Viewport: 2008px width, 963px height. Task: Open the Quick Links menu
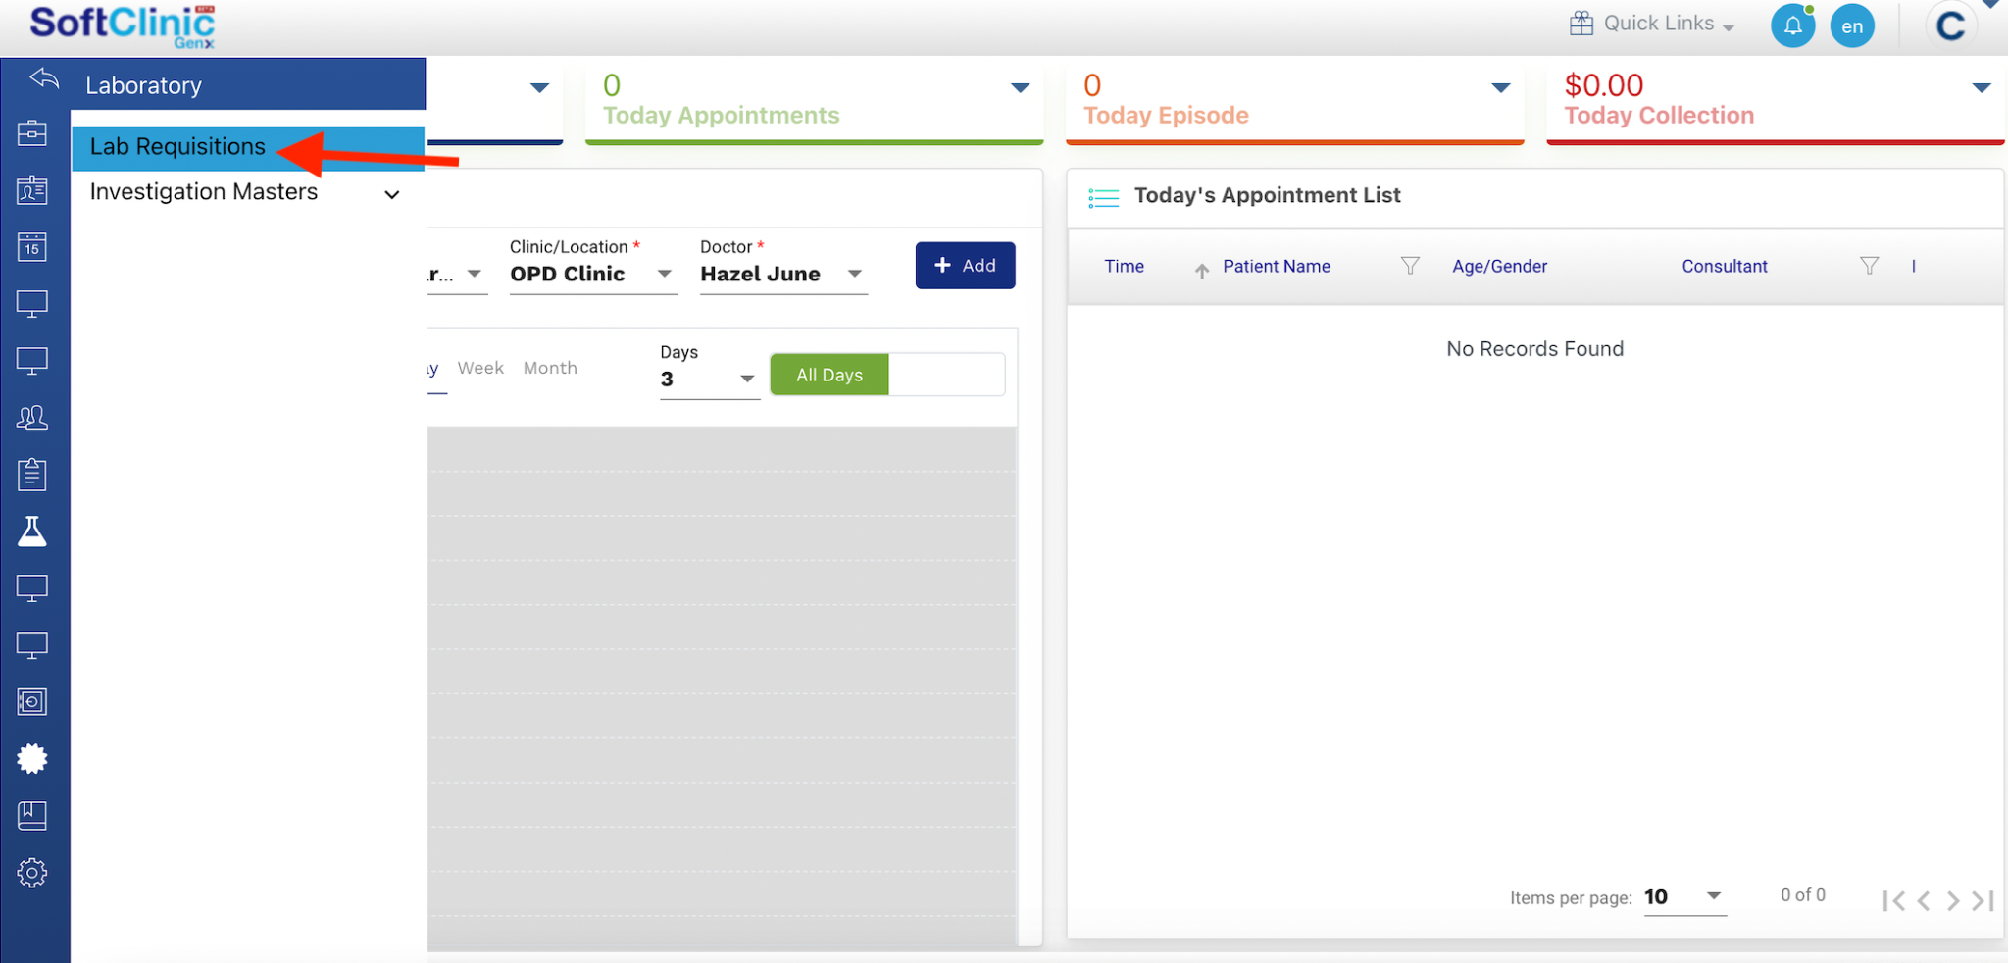(1652, 24)
